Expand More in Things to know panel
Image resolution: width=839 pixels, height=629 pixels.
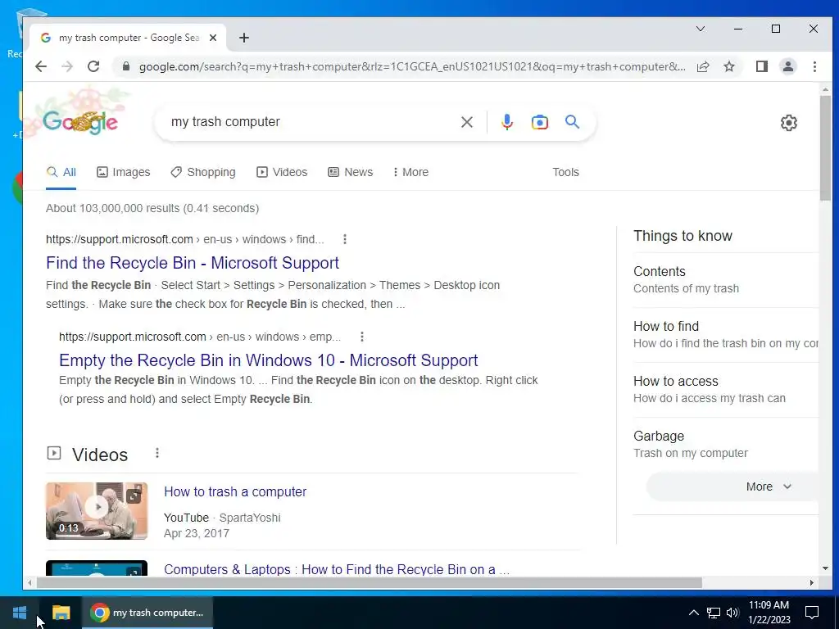(732, 486)
